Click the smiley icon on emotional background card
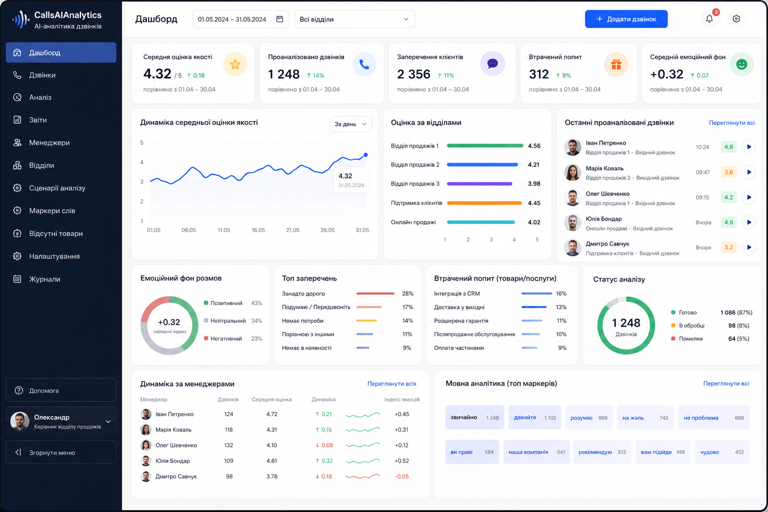Viewport: 768px width, 512px height. click(741, 64)
